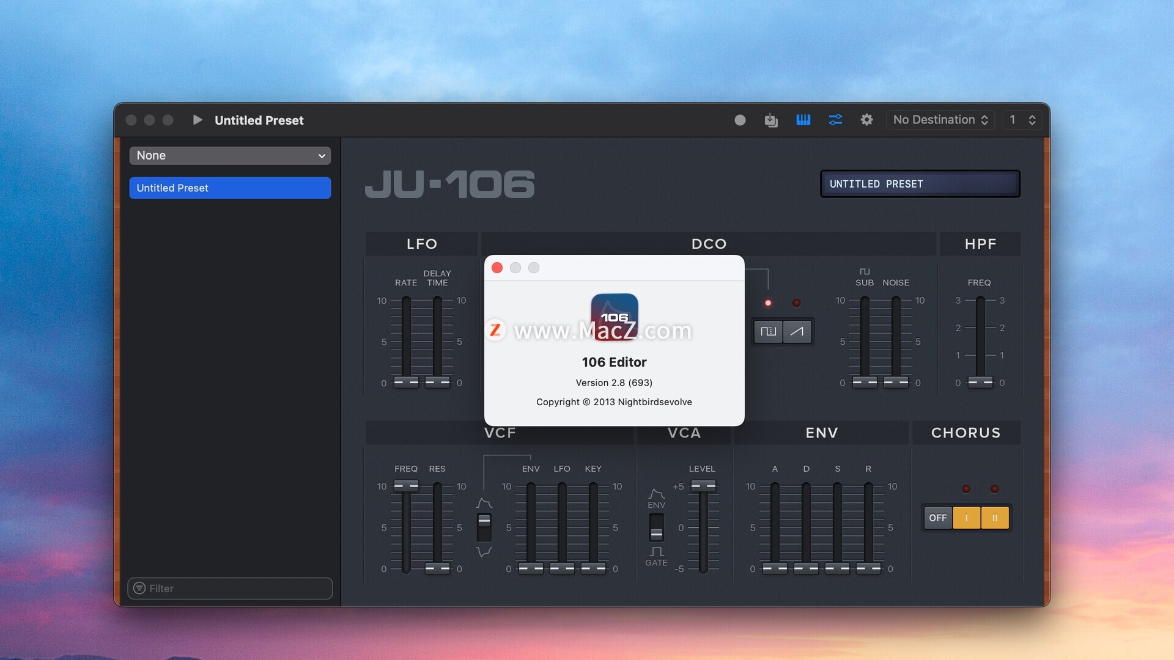This screenshot has height=660, width=1174.
Task: Select the DCO sawtooth wave button
Action: click(797, 331)
